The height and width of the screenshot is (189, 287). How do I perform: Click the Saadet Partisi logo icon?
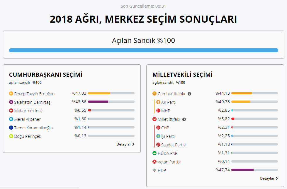click(158, 145)
